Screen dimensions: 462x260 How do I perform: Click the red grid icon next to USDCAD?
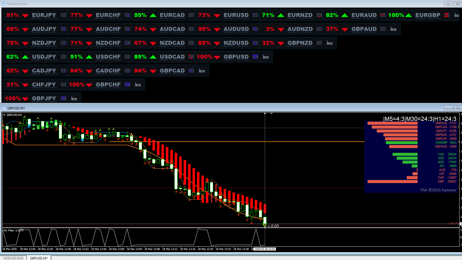[191, 57]
